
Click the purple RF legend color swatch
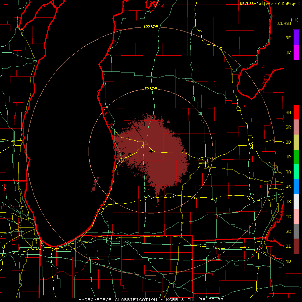pos(296,38)
